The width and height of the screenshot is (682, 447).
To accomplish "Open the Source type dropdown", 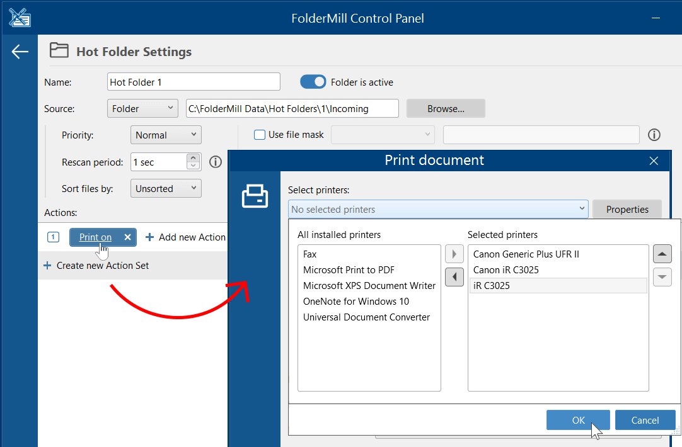I will pos(142,108).
